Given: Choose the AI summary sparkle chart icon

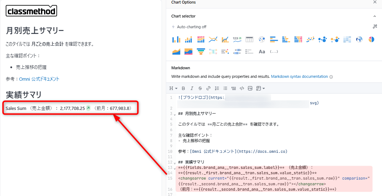Looking at the screenshot, I should 225,51.
